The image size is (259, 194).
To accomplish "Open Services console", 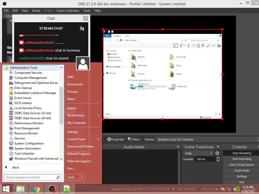I will click(x=17, y=138).
